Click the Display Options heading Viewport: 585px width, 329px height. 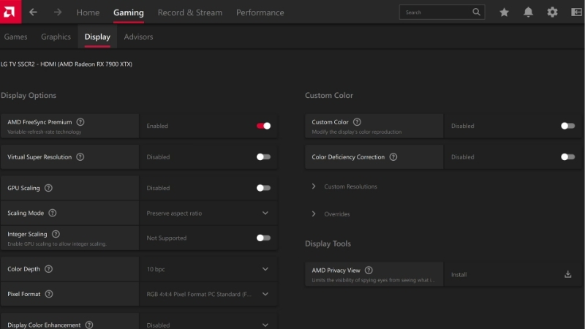point(29,96)
